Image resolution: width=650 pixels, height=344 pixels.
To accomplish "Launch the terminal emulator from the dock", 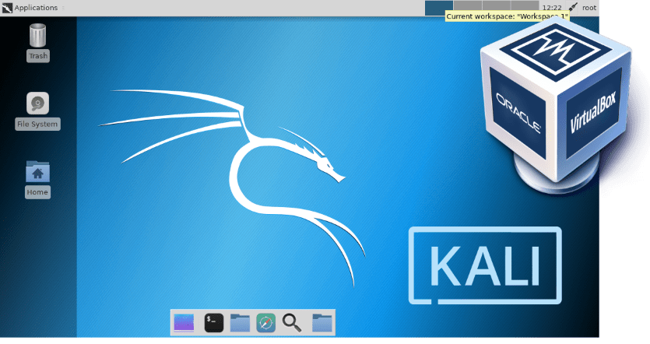I will 214,322.
